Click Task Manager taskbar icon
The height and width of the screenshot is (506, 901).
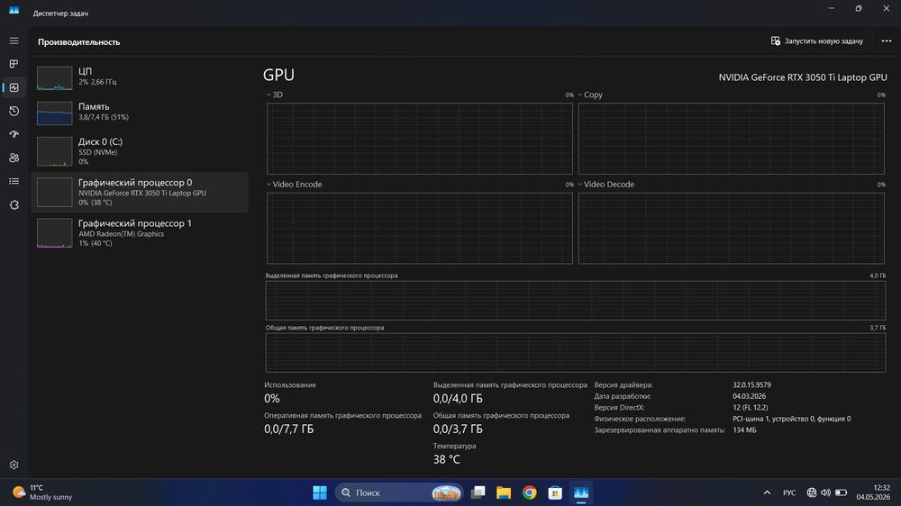581,492
